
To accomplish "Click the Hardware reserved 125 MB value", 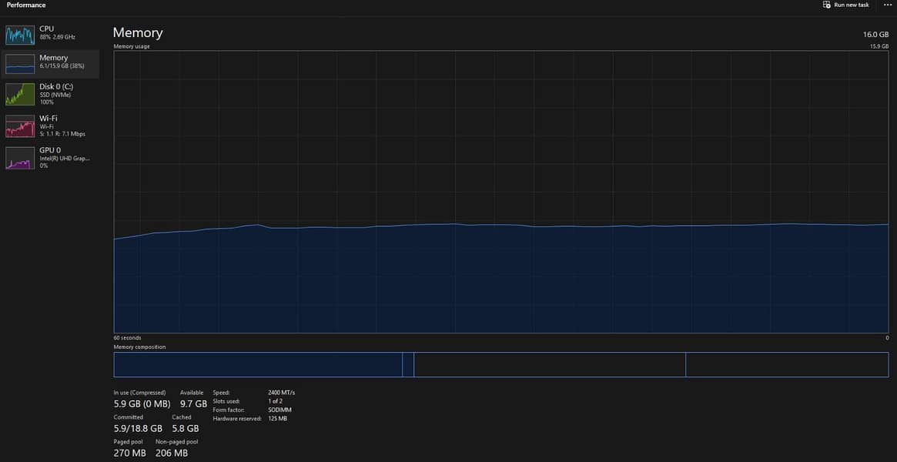I will coord(277,419).
